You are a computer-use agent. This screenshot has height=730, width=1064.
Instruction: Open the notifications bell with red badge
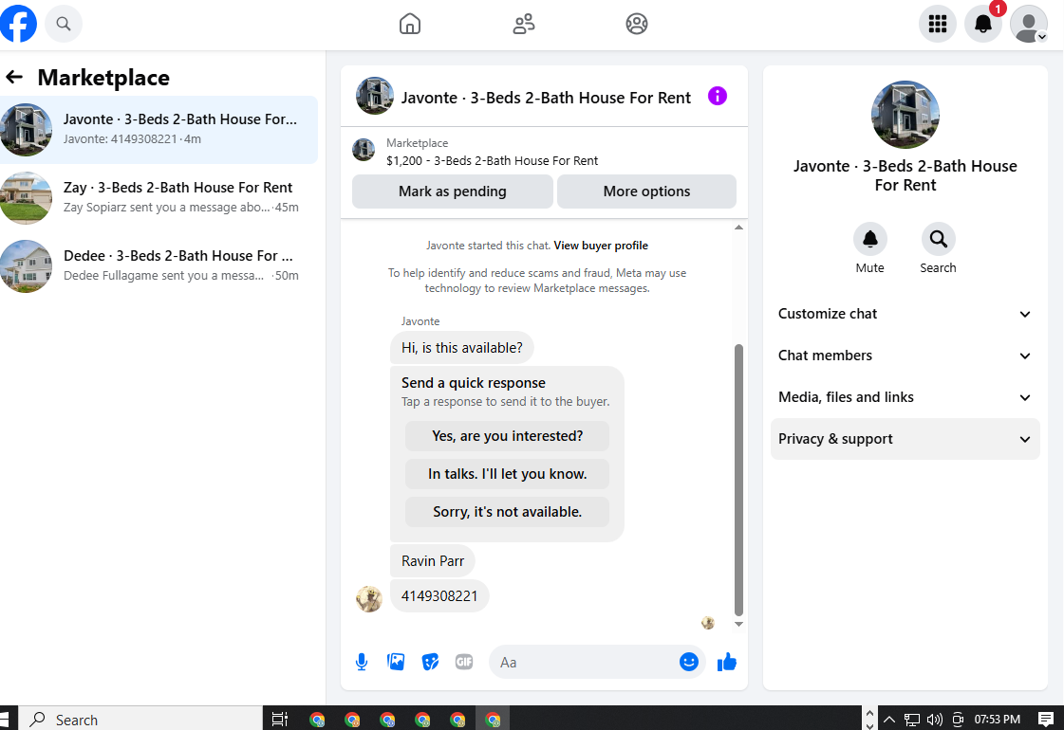pos(983,24)
